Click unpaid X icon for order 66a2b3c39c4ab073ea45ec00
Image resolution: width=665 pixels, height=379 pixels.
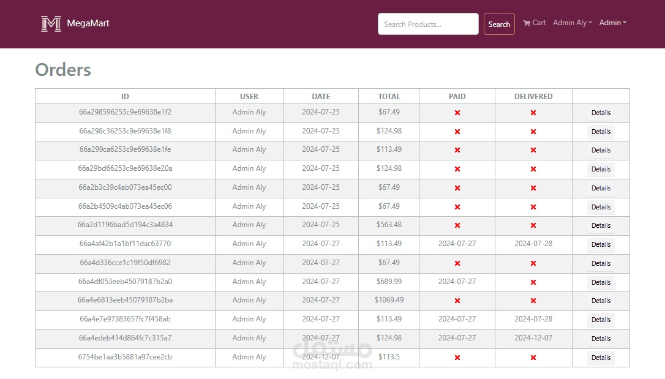[x=457, y=188]
